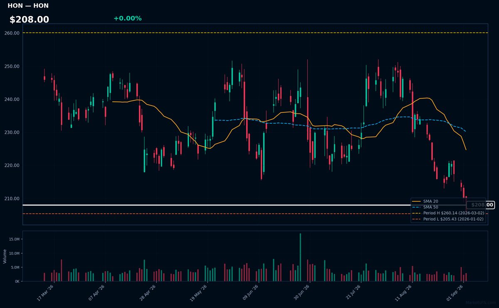The image size is (499, 308).
Task: Click the HON — HON chart title
Action: point(28,6)
